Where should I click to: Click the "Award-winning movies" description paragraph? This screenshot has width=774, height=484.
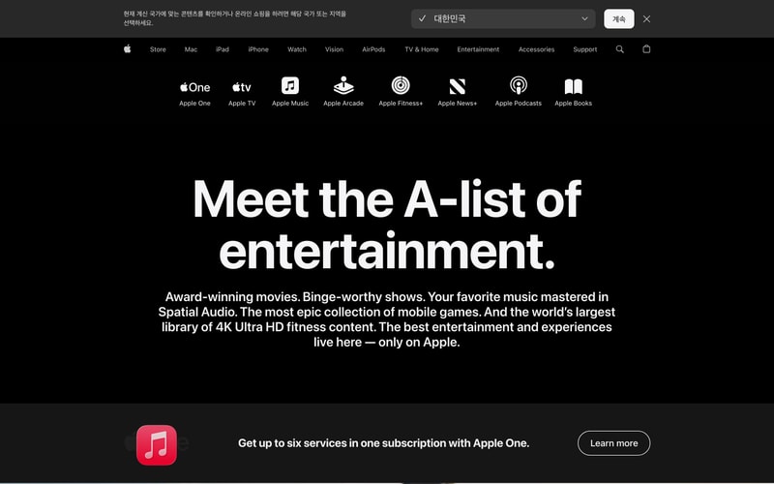click(x=386, y=319)
